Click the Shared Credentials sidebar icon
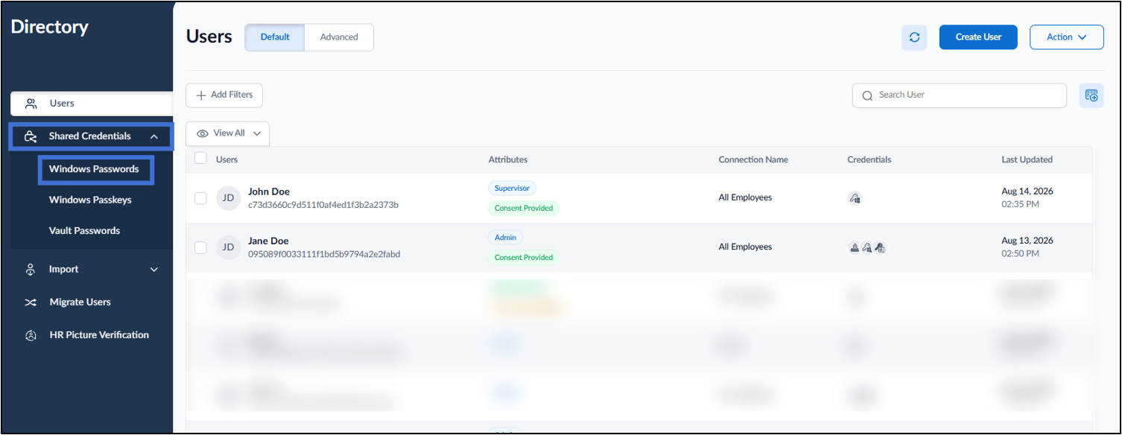The image size is (1122, 435). point(31,136)
